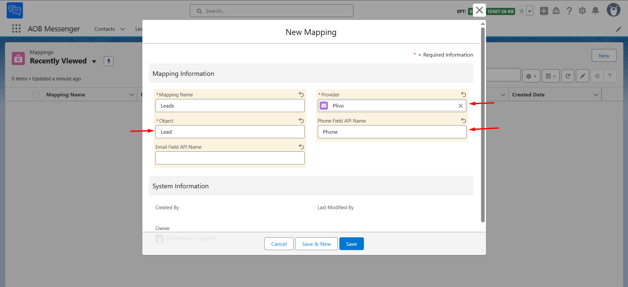
Task: Click the edit navigation pencil icon
Action: pyautogui.click(x=619, y=29)
